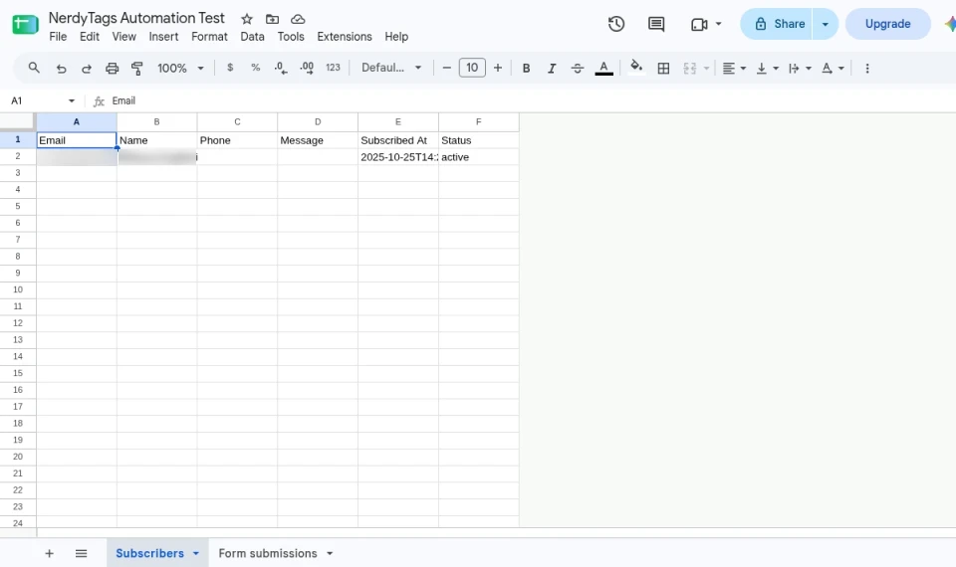956x567 pixels.
Task: Open the Subscribers tab dropdown arrow
Action: [x=196, y=554]
